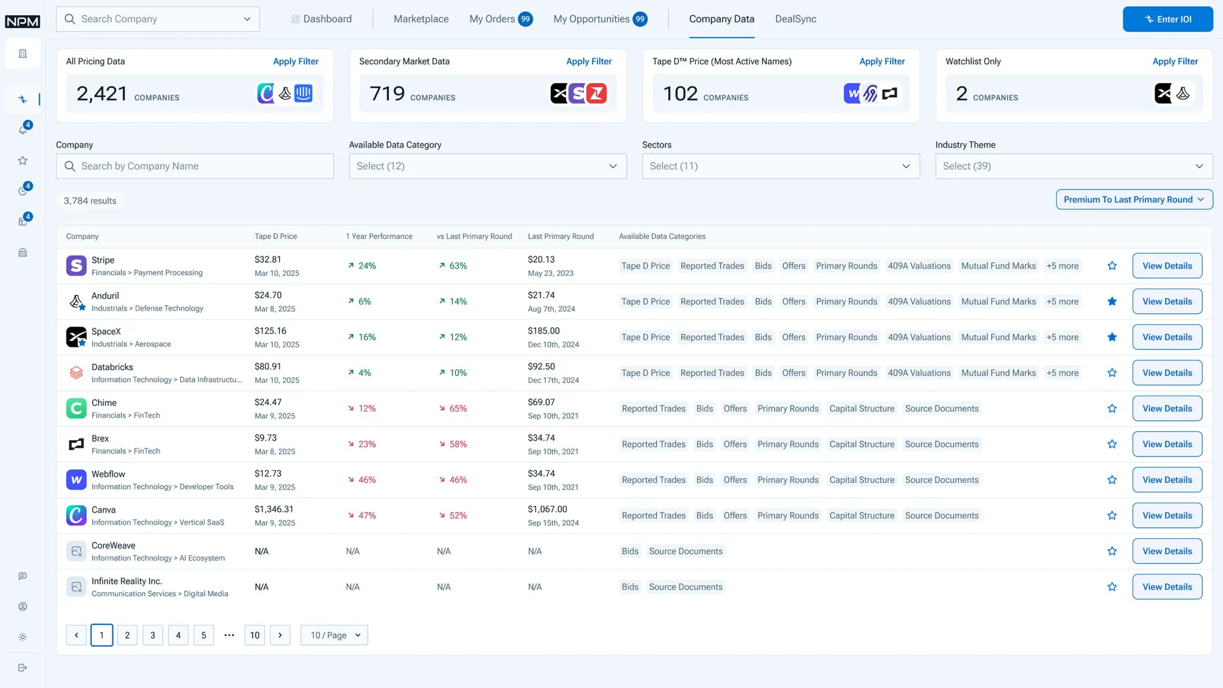View Details for Canva
The height and width of the screenshot is (688, 1223).
tap(1167, 516)
